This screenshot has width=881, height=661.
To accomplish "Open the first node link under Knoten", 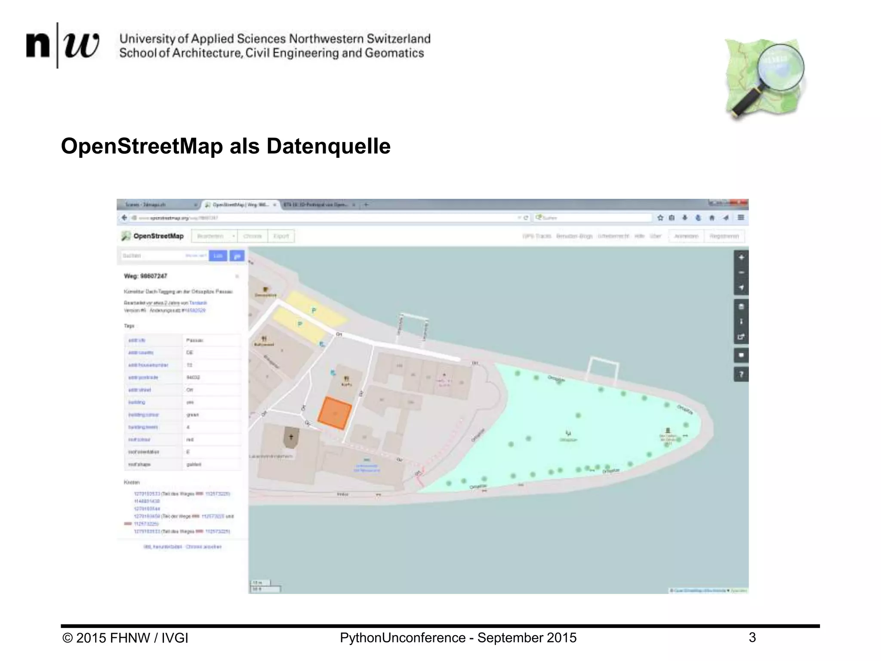I will point(147,494).
